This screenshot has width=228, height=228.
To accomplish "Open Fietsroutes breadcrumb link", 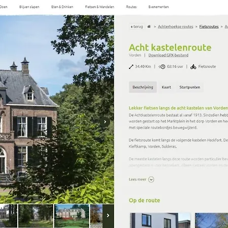I will (209, 26).
